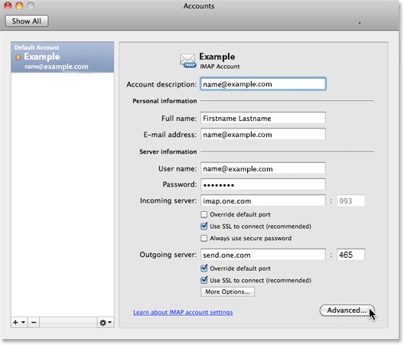Enable Always use secure password checkbox
The height and width of the screenshot is (345, 404).
point(204,238)
